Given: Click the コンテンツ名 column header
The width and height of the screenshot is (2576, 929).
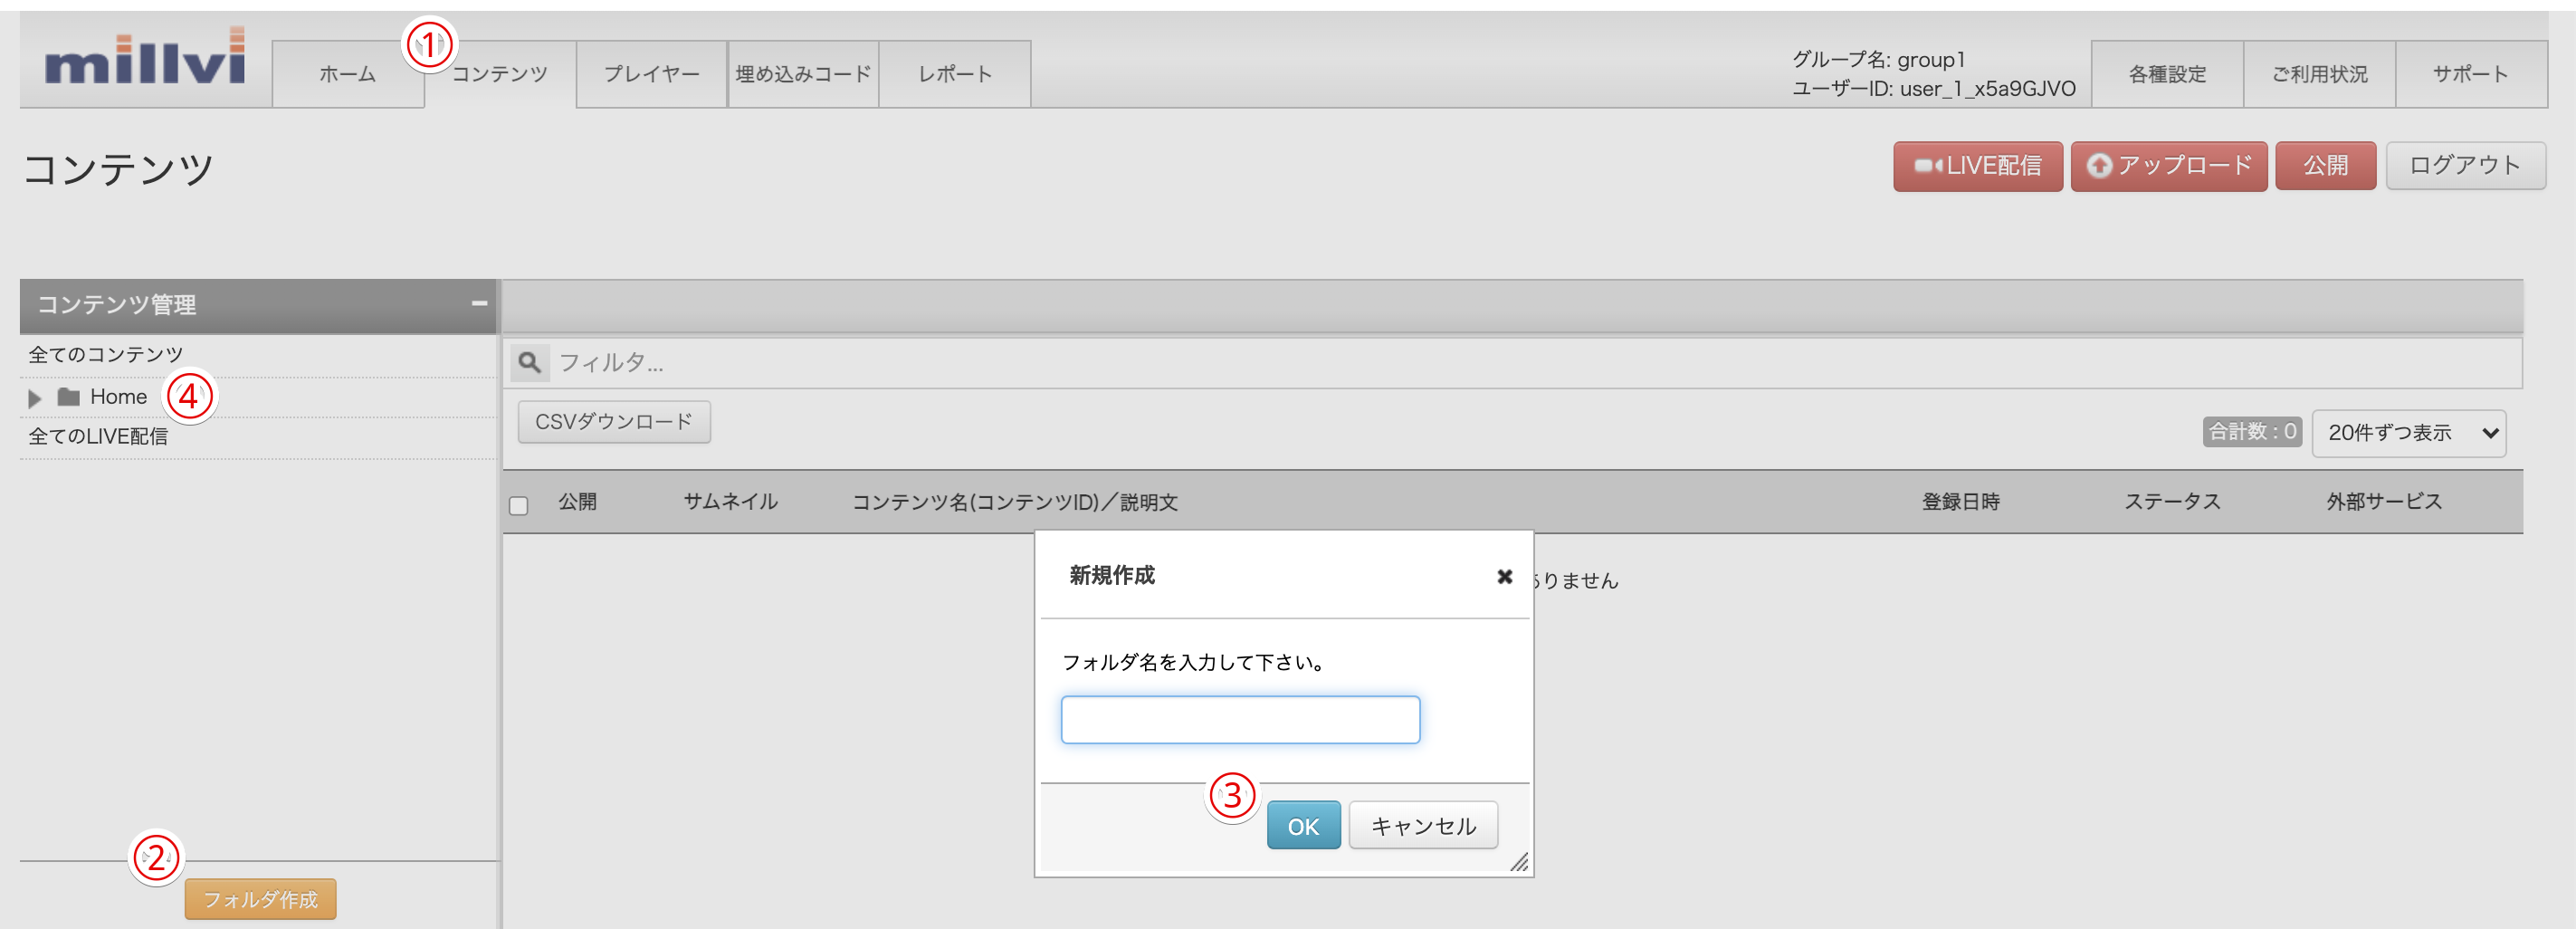Looking at the screenshot, I should coord(1015,502).
